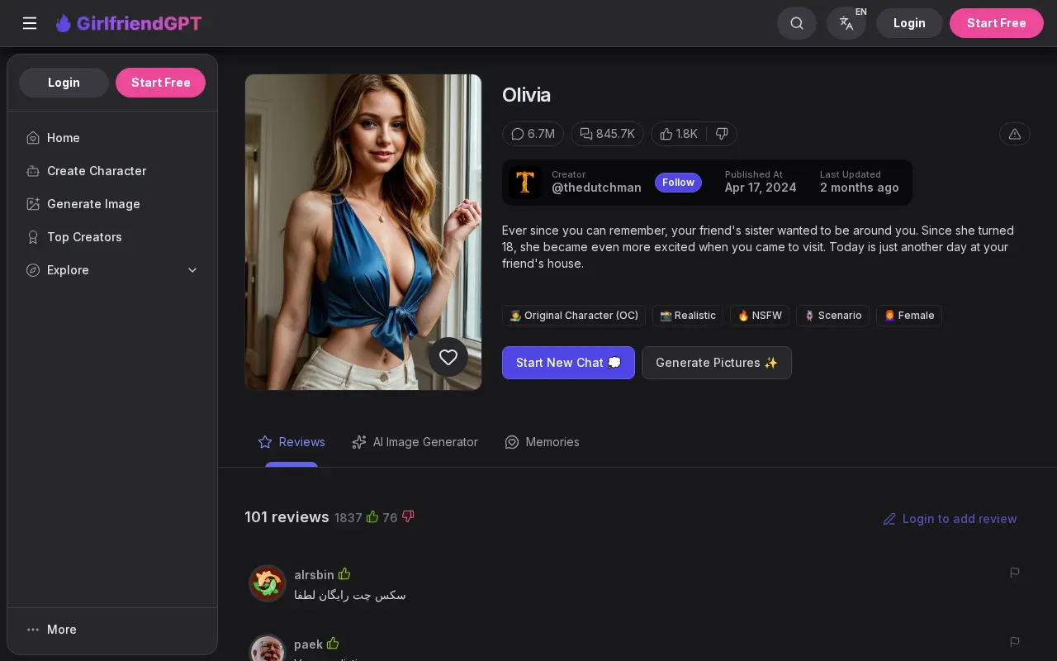Open the language selector EN
The width and height of the screenshot is (1057, 661).
click(846, 23)
